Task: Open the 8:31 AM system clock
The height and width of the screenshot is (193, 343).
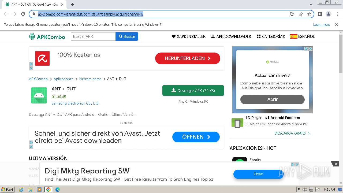Action: click(x=329, y=190)
